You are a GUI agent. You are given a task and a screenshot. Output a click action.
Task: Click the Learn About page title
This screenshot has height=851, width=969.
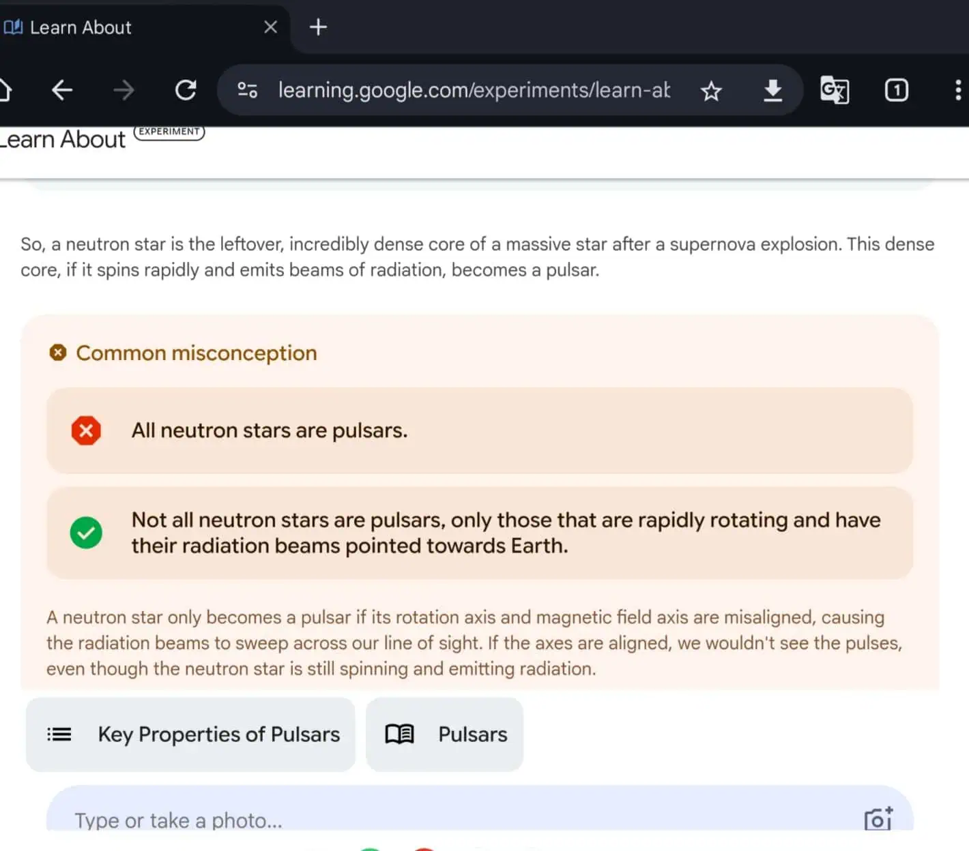pyautogui.click(x=63, y=140)
